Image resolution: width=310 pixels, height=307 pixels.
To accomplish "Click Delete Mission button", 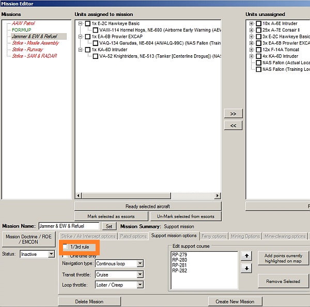I will (x=89, y=302).
